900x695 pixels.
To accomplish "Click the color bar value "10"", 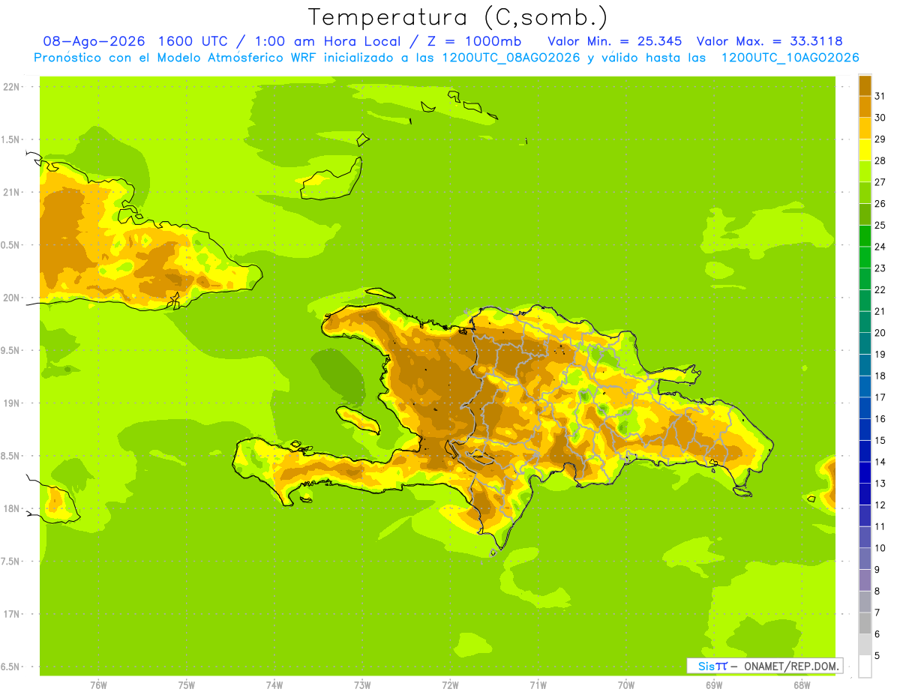I will pyautogui.click(x=880, y=548).
